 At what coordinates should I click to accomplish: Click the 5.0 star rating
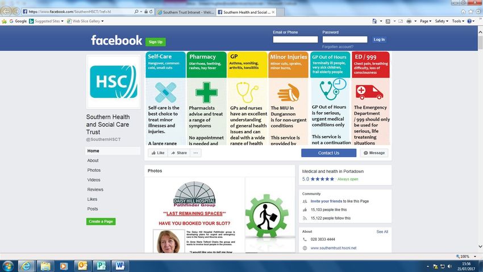[318, 179]
